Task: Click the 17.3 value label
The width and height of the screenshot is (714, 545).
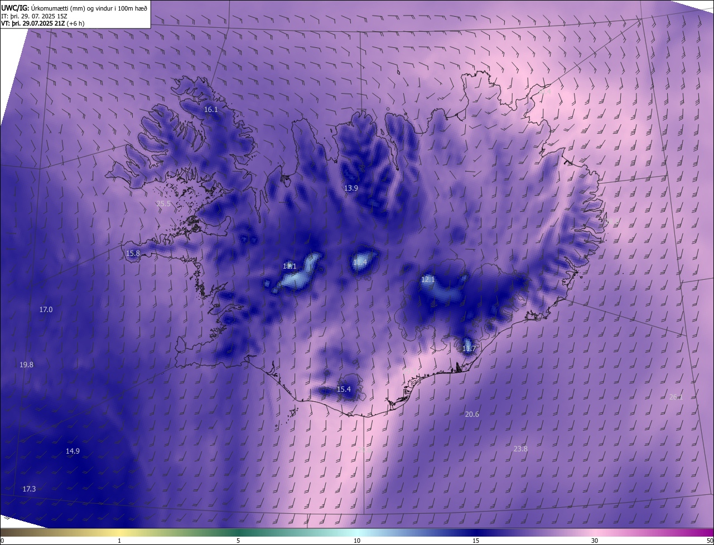Action: coord(29,489)
